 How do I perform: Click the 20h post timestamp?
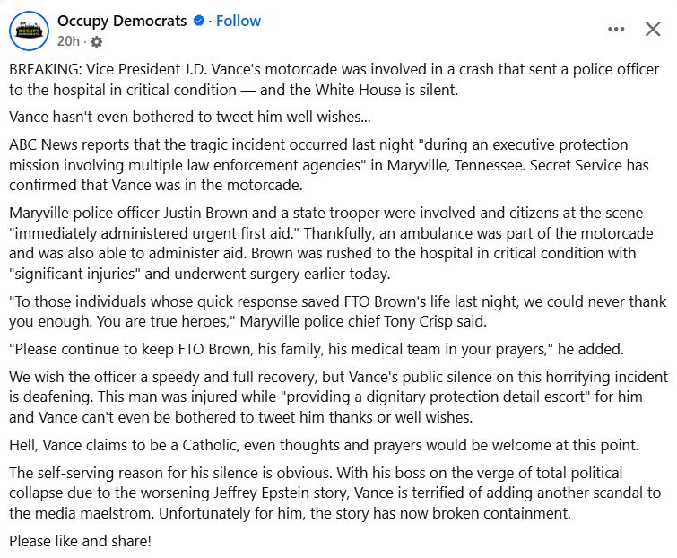(x=67, y=41)
